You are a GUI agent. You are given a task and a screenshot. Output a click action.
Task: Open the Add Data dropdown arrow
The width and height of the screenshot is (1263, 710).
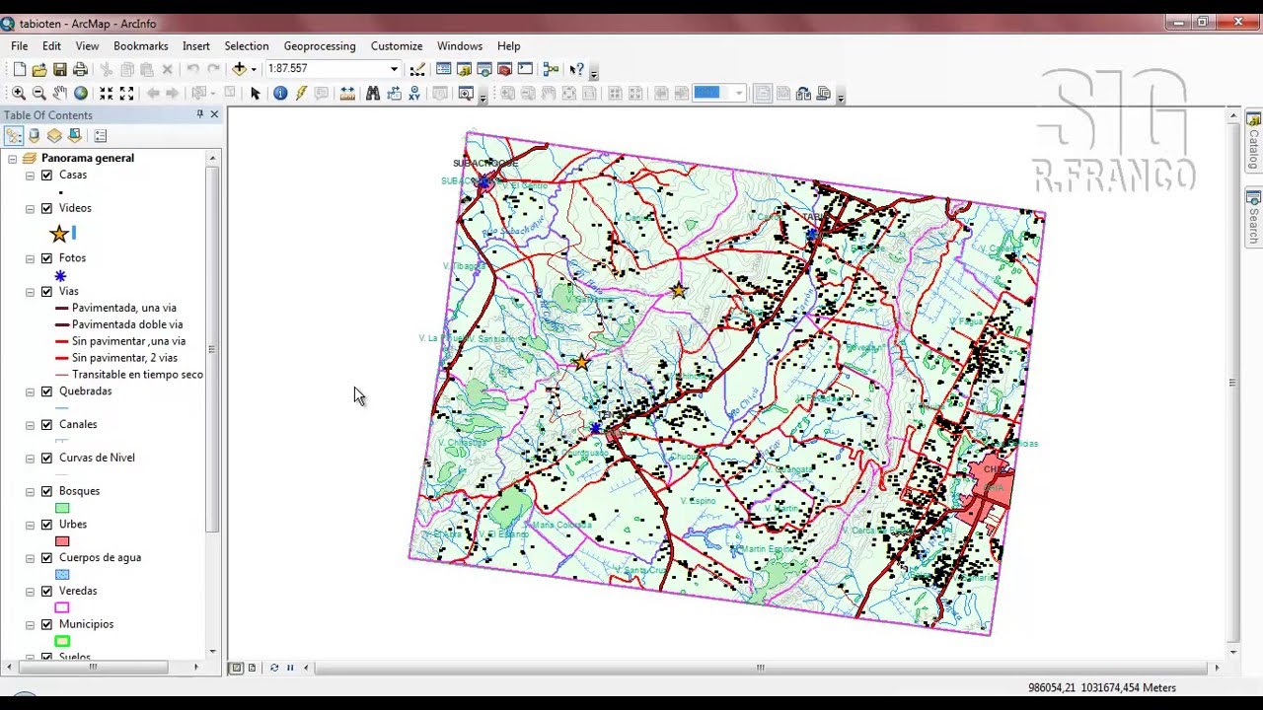point(254,69)
